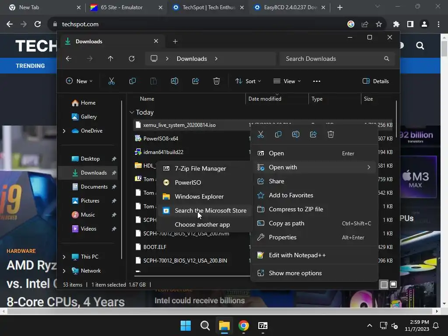
Task: Open a new Chrome tab
Action: point(339,7)
